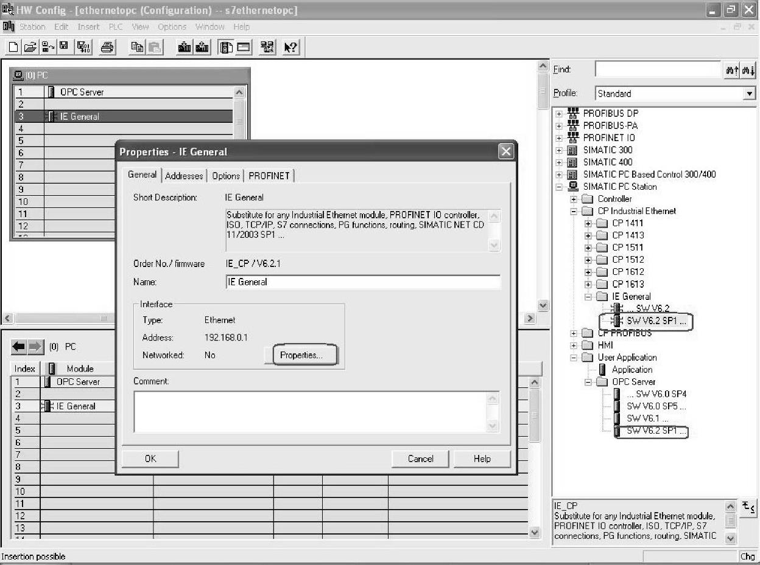This screenshot has width=760, height=565.
Task: Switch to the PROFINET tab
Action: tap(269, 176)
